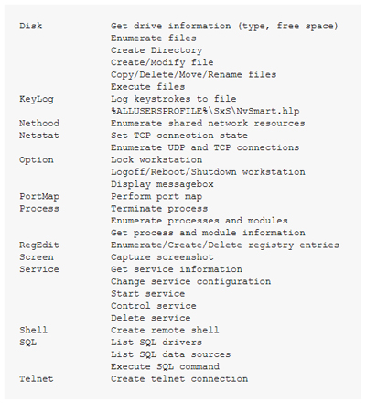
Task: Click the Screen module label
Action: [x=37, y=257]
